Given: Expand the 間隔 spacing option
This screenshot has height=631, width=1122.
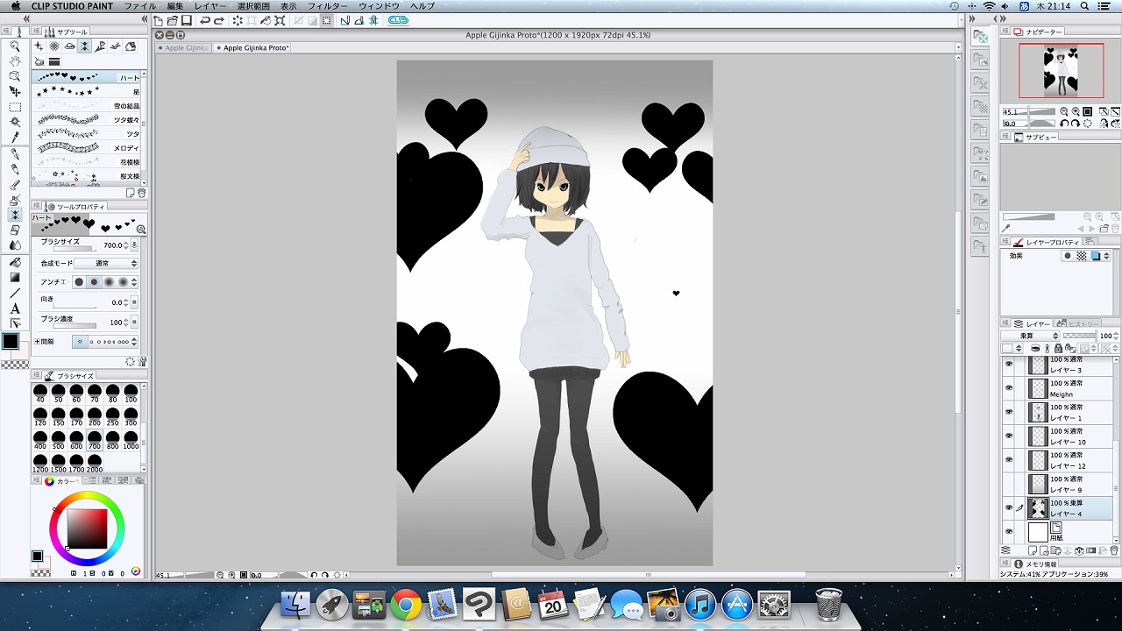Looking at the screenshot, I should tap(37, 342).
